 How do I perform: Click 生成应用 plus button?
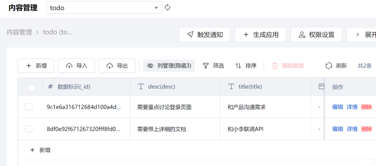click(x=260, y=35)
